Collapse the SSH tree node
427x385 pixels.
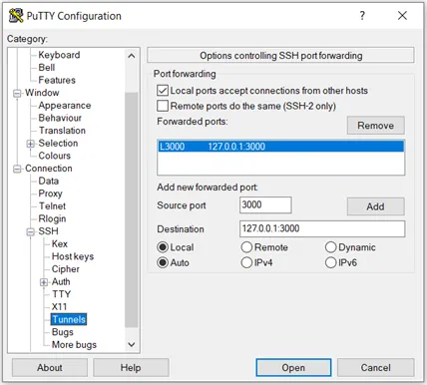pos(30,231)
